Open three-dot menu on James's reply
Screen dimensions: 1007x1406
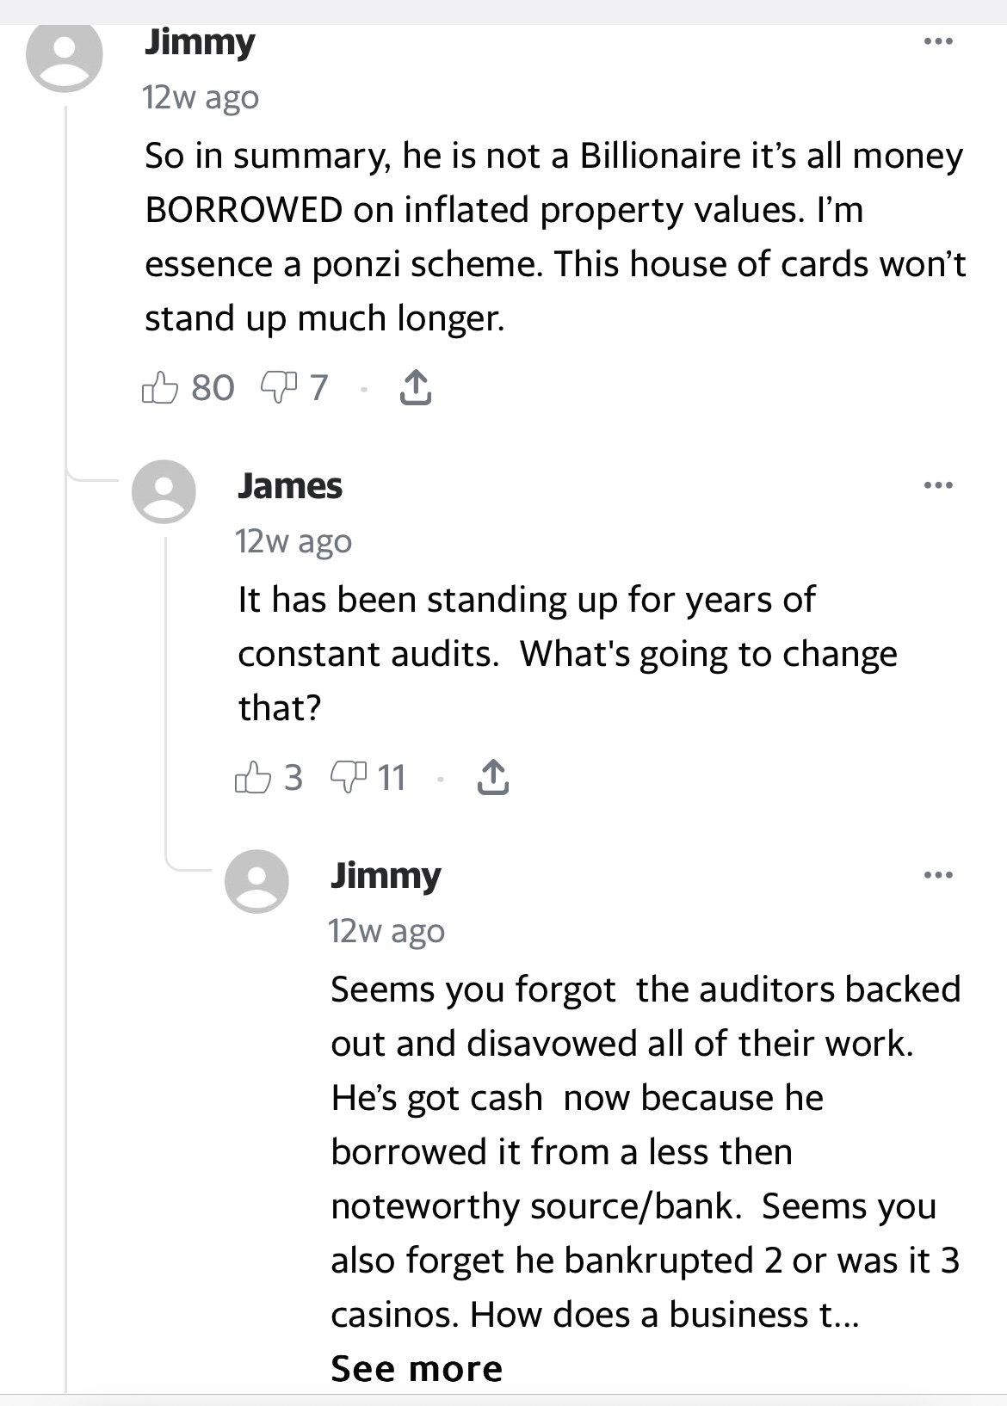click(937, 485)
